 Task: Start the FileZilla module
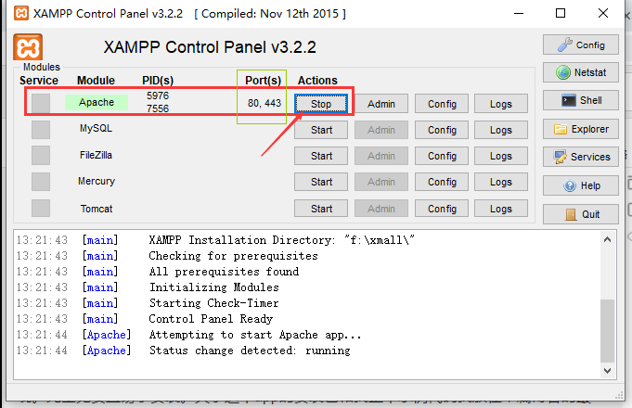click(321, 156)
